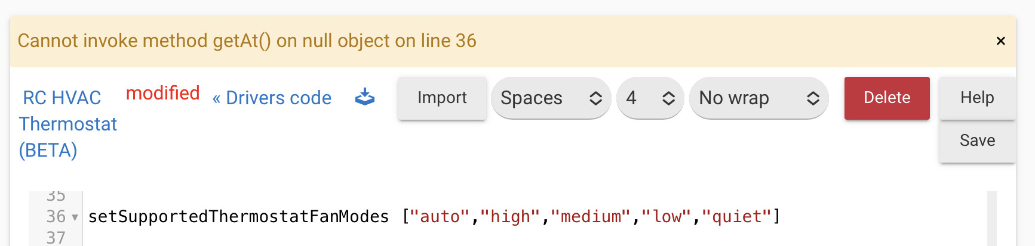Dismiss the getAt() error banner

click(1001, 41)
